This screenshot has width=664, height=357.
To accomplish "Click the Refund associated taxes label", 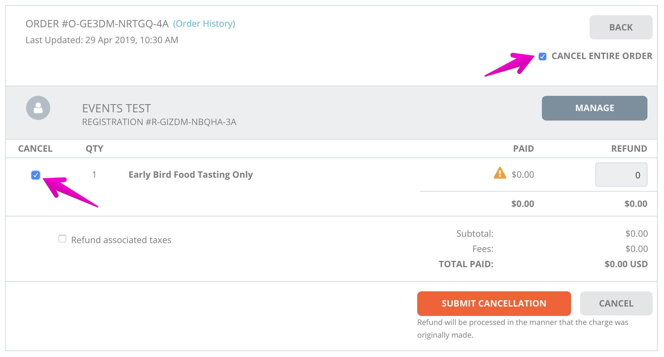I will click(121, 240).
